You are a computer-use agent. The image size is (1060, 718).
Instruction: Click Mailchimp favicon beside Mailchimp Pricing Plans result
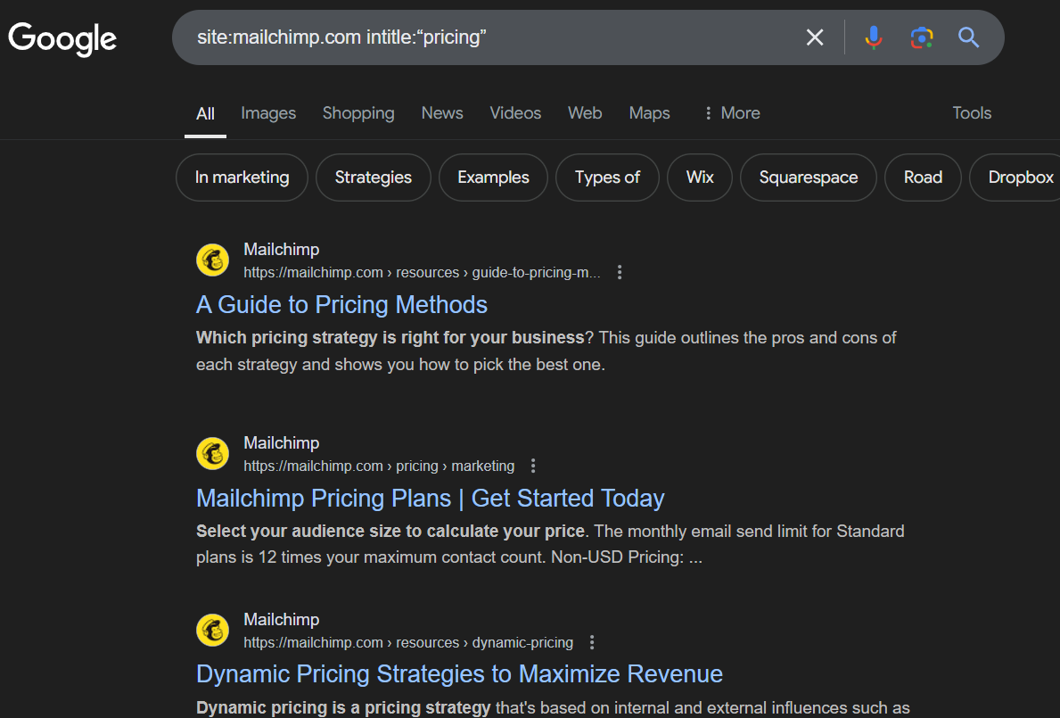coord(212,454)
